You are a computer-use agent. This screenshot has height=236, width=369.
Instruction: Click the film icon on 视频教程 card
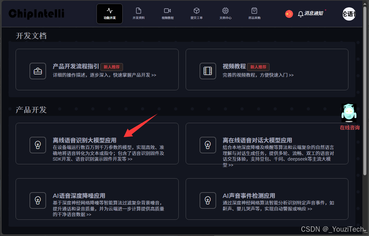[208, 71]
